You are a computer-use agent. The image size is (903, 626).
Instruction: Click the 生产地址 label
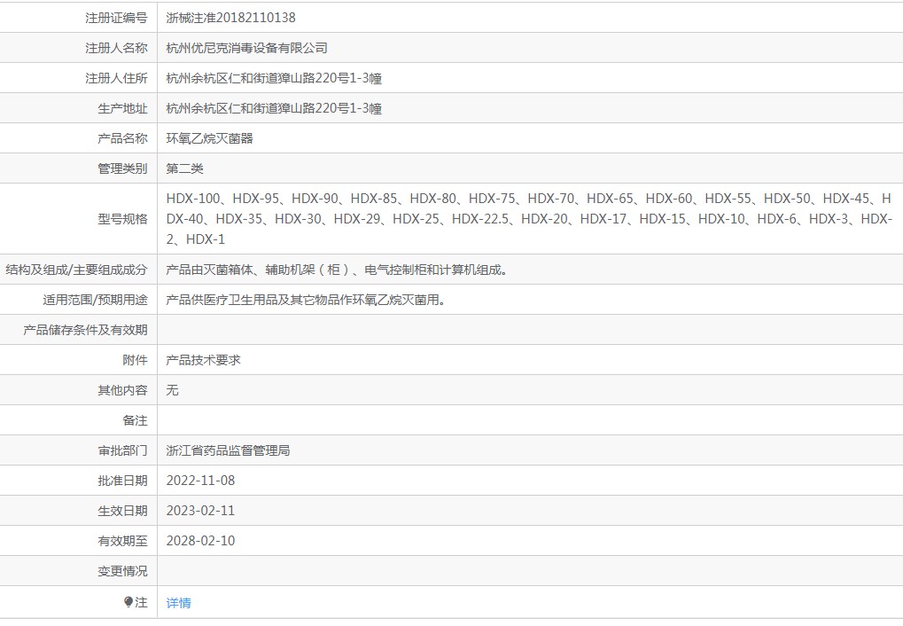coord(122,108)
